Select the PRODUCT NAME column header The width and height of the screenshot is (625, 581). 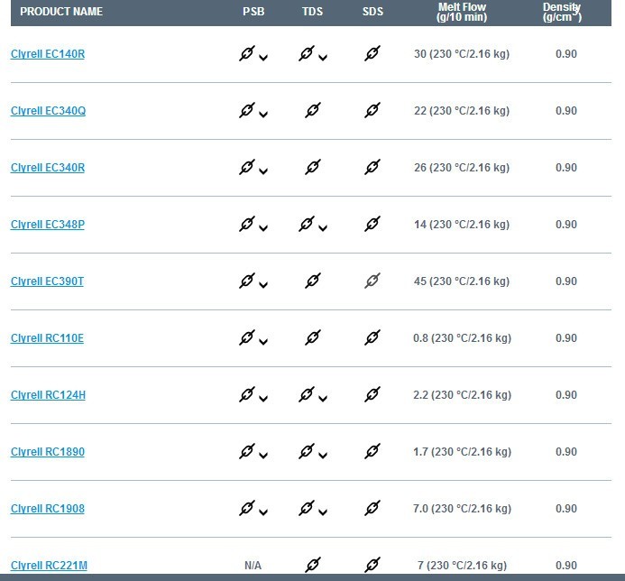(x=61, y=12)
